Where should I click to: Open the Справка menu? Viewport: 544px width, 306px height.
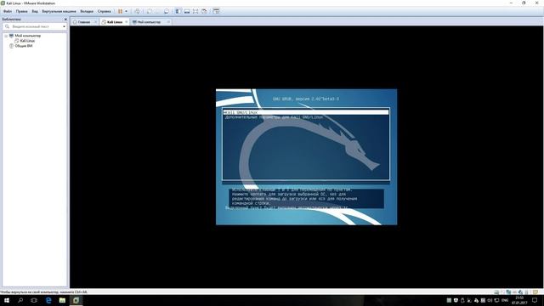[104, 11]
